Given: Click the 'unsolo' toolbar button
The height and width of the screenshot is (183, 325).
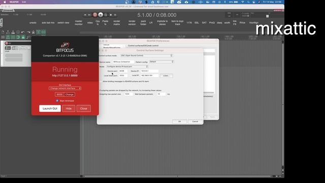Looking at the screenshot, I should (33, 22).
